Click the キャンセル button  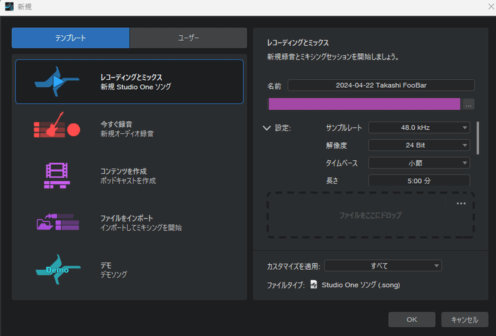pos(464,319)
